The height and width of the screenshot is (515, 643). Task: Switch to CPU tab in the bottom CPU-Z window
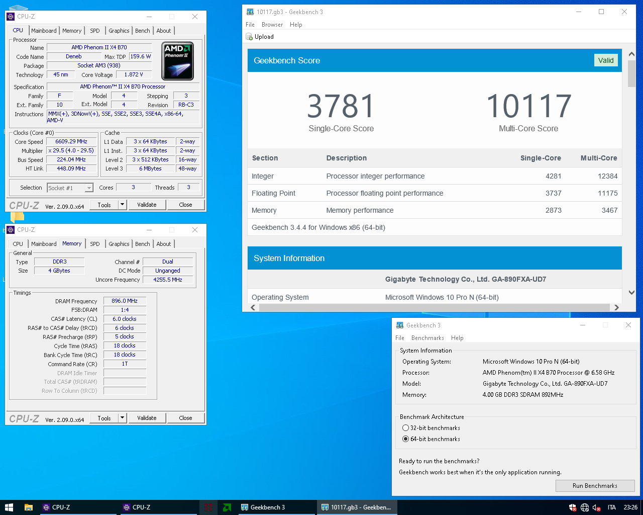click(x=18, y=244)
